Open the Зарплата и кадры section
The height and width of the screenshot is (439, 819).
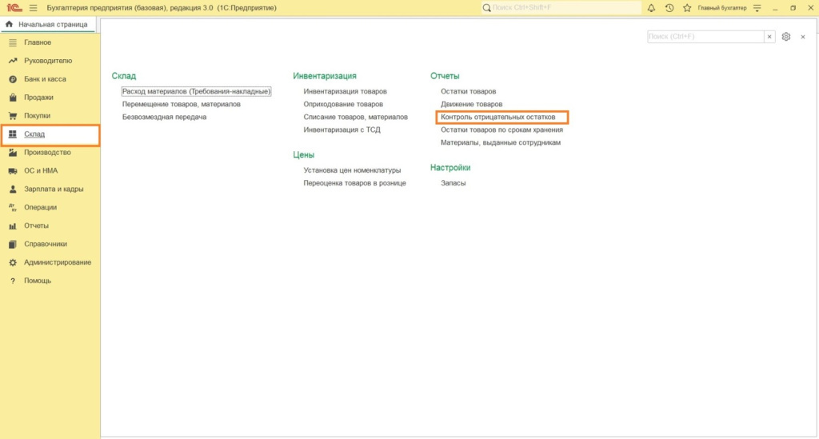pyautogui.click(x=54, y=190)
